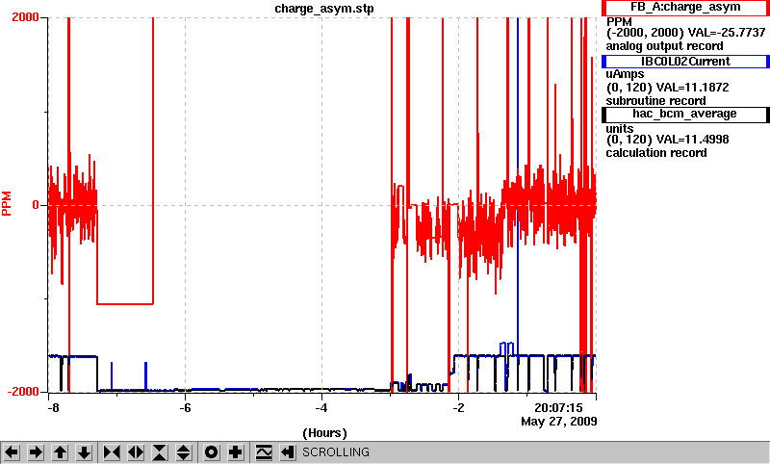Image resolution: width=770 pixels, height=464 pixels.
Task: Compress the vertical axis (hourglass icon)
Action: [160, 452]
